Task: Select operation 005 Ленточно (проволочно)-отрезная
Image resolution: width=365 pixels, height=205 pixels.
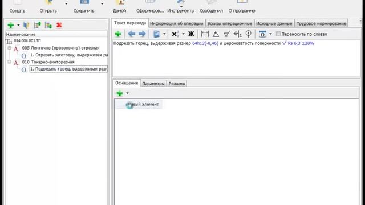Action: 61,48
